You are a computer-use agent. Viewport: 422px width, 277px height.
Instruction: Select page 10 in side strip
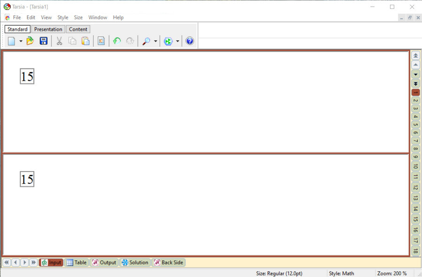415,166
